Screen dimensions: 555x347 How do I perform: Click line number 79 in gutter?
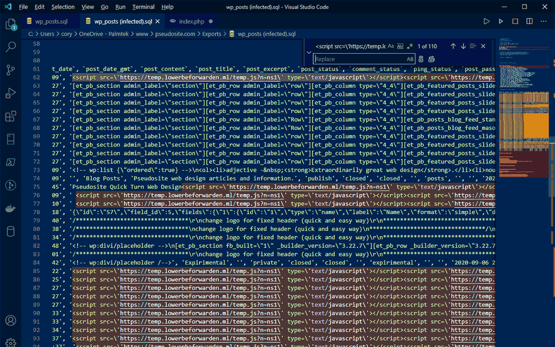click(37, 220)
